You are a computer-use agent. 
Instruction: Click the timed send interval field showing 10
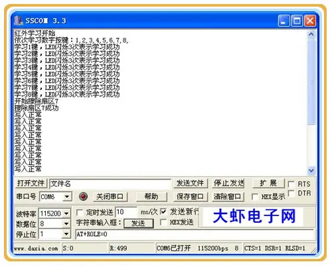[126, 212]
